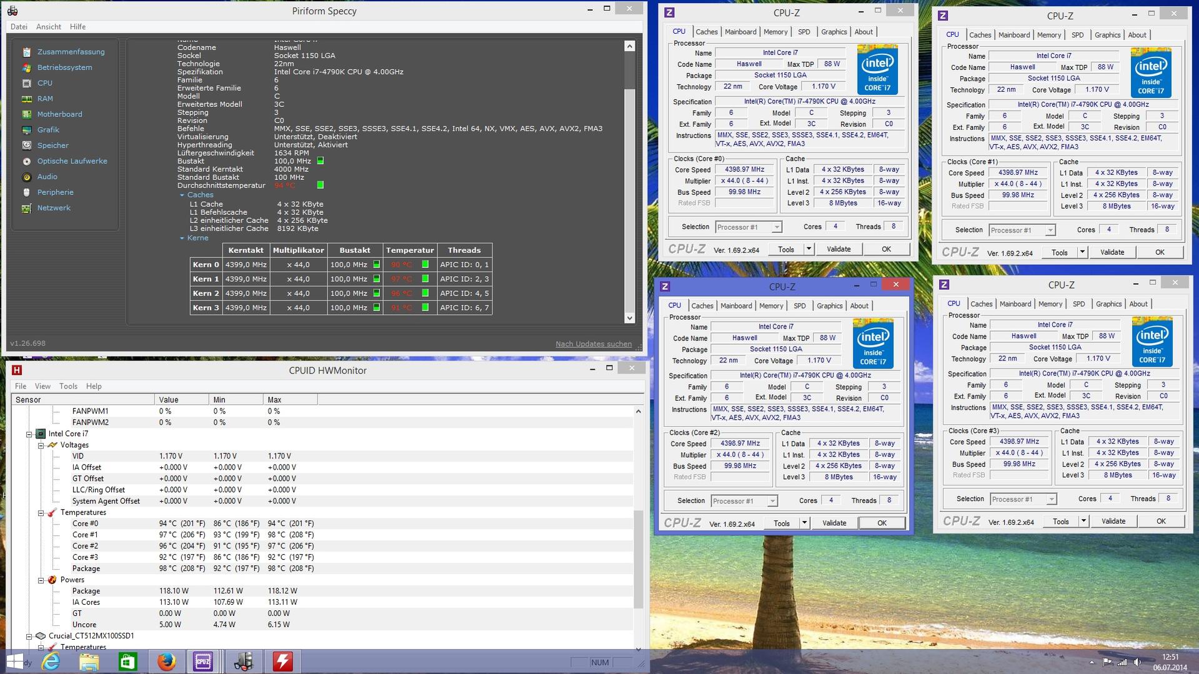
Task: Open the RAM icon in Speccy sidebar
Action: 26,99
